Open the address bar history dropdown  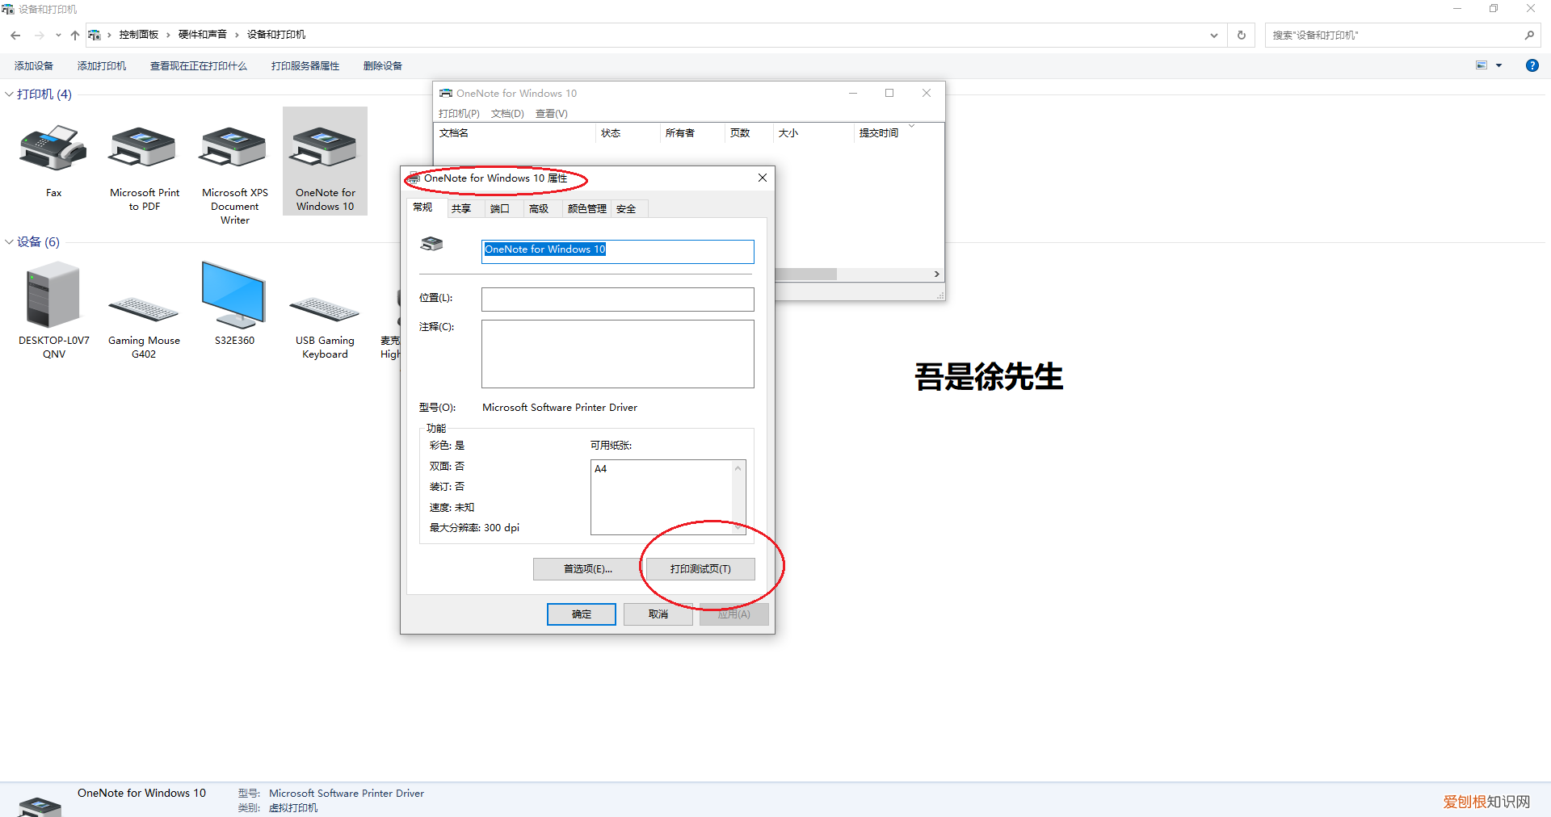click(1213, 35)
